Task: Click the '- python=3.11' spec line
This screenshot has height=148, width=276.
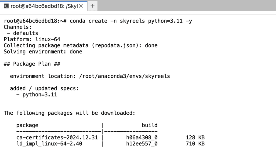Action: 37,95
